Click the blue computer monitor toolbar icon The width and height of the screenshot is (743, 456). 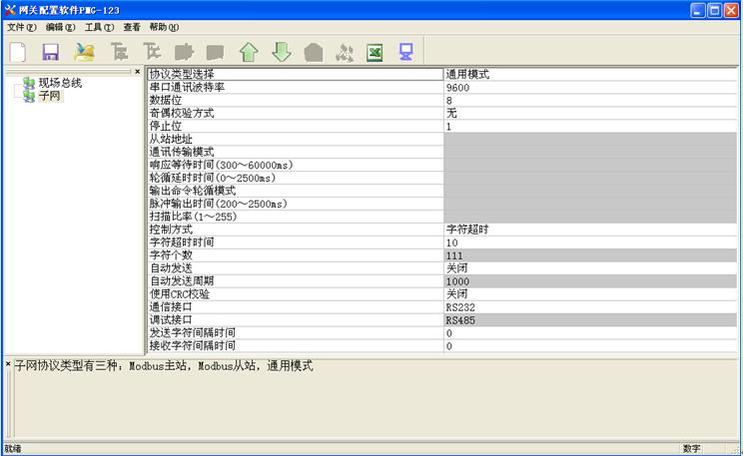(406, 52)
